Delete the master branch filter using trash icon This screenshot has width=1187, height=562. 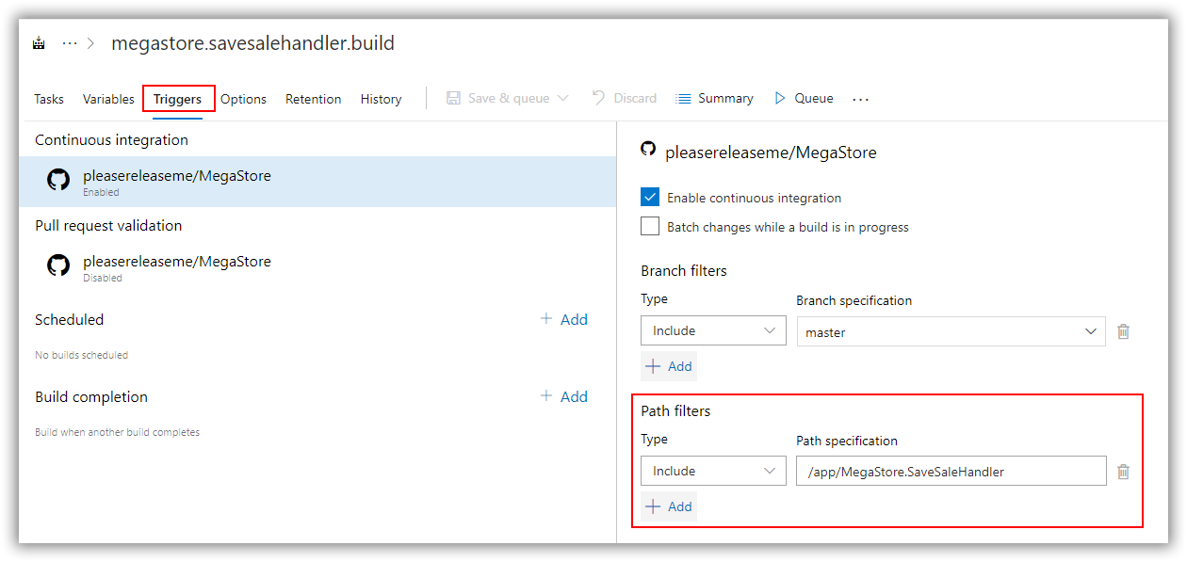(1123, 330)
